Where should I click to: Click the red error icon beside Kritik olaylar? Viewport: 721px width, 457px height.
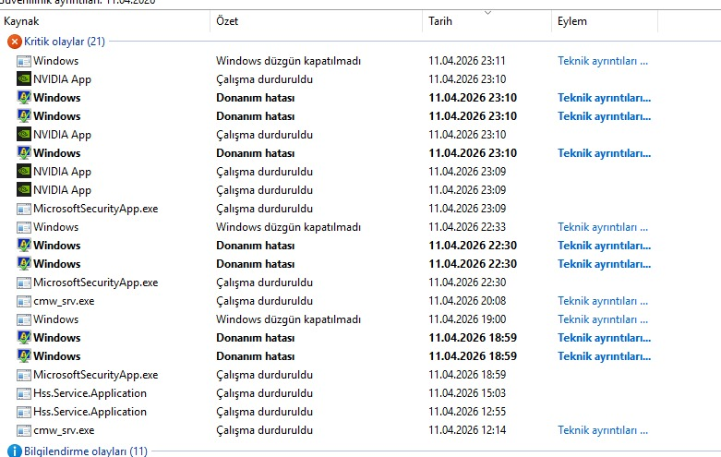(x=15, y=42)
